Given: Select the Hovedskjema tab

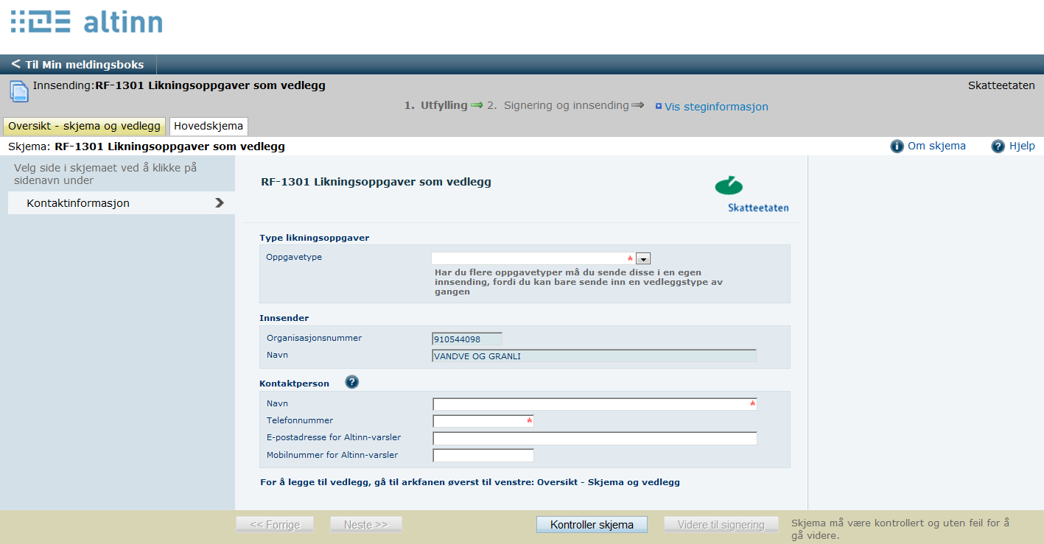Looking at the screenshot, I should coord(209,126).
